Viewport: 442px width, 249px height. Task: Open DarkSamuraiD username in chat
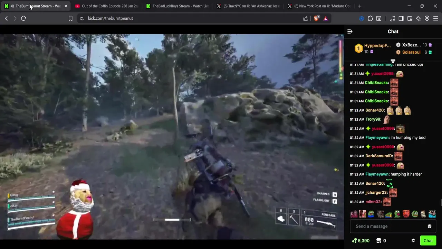pos(379,156)
